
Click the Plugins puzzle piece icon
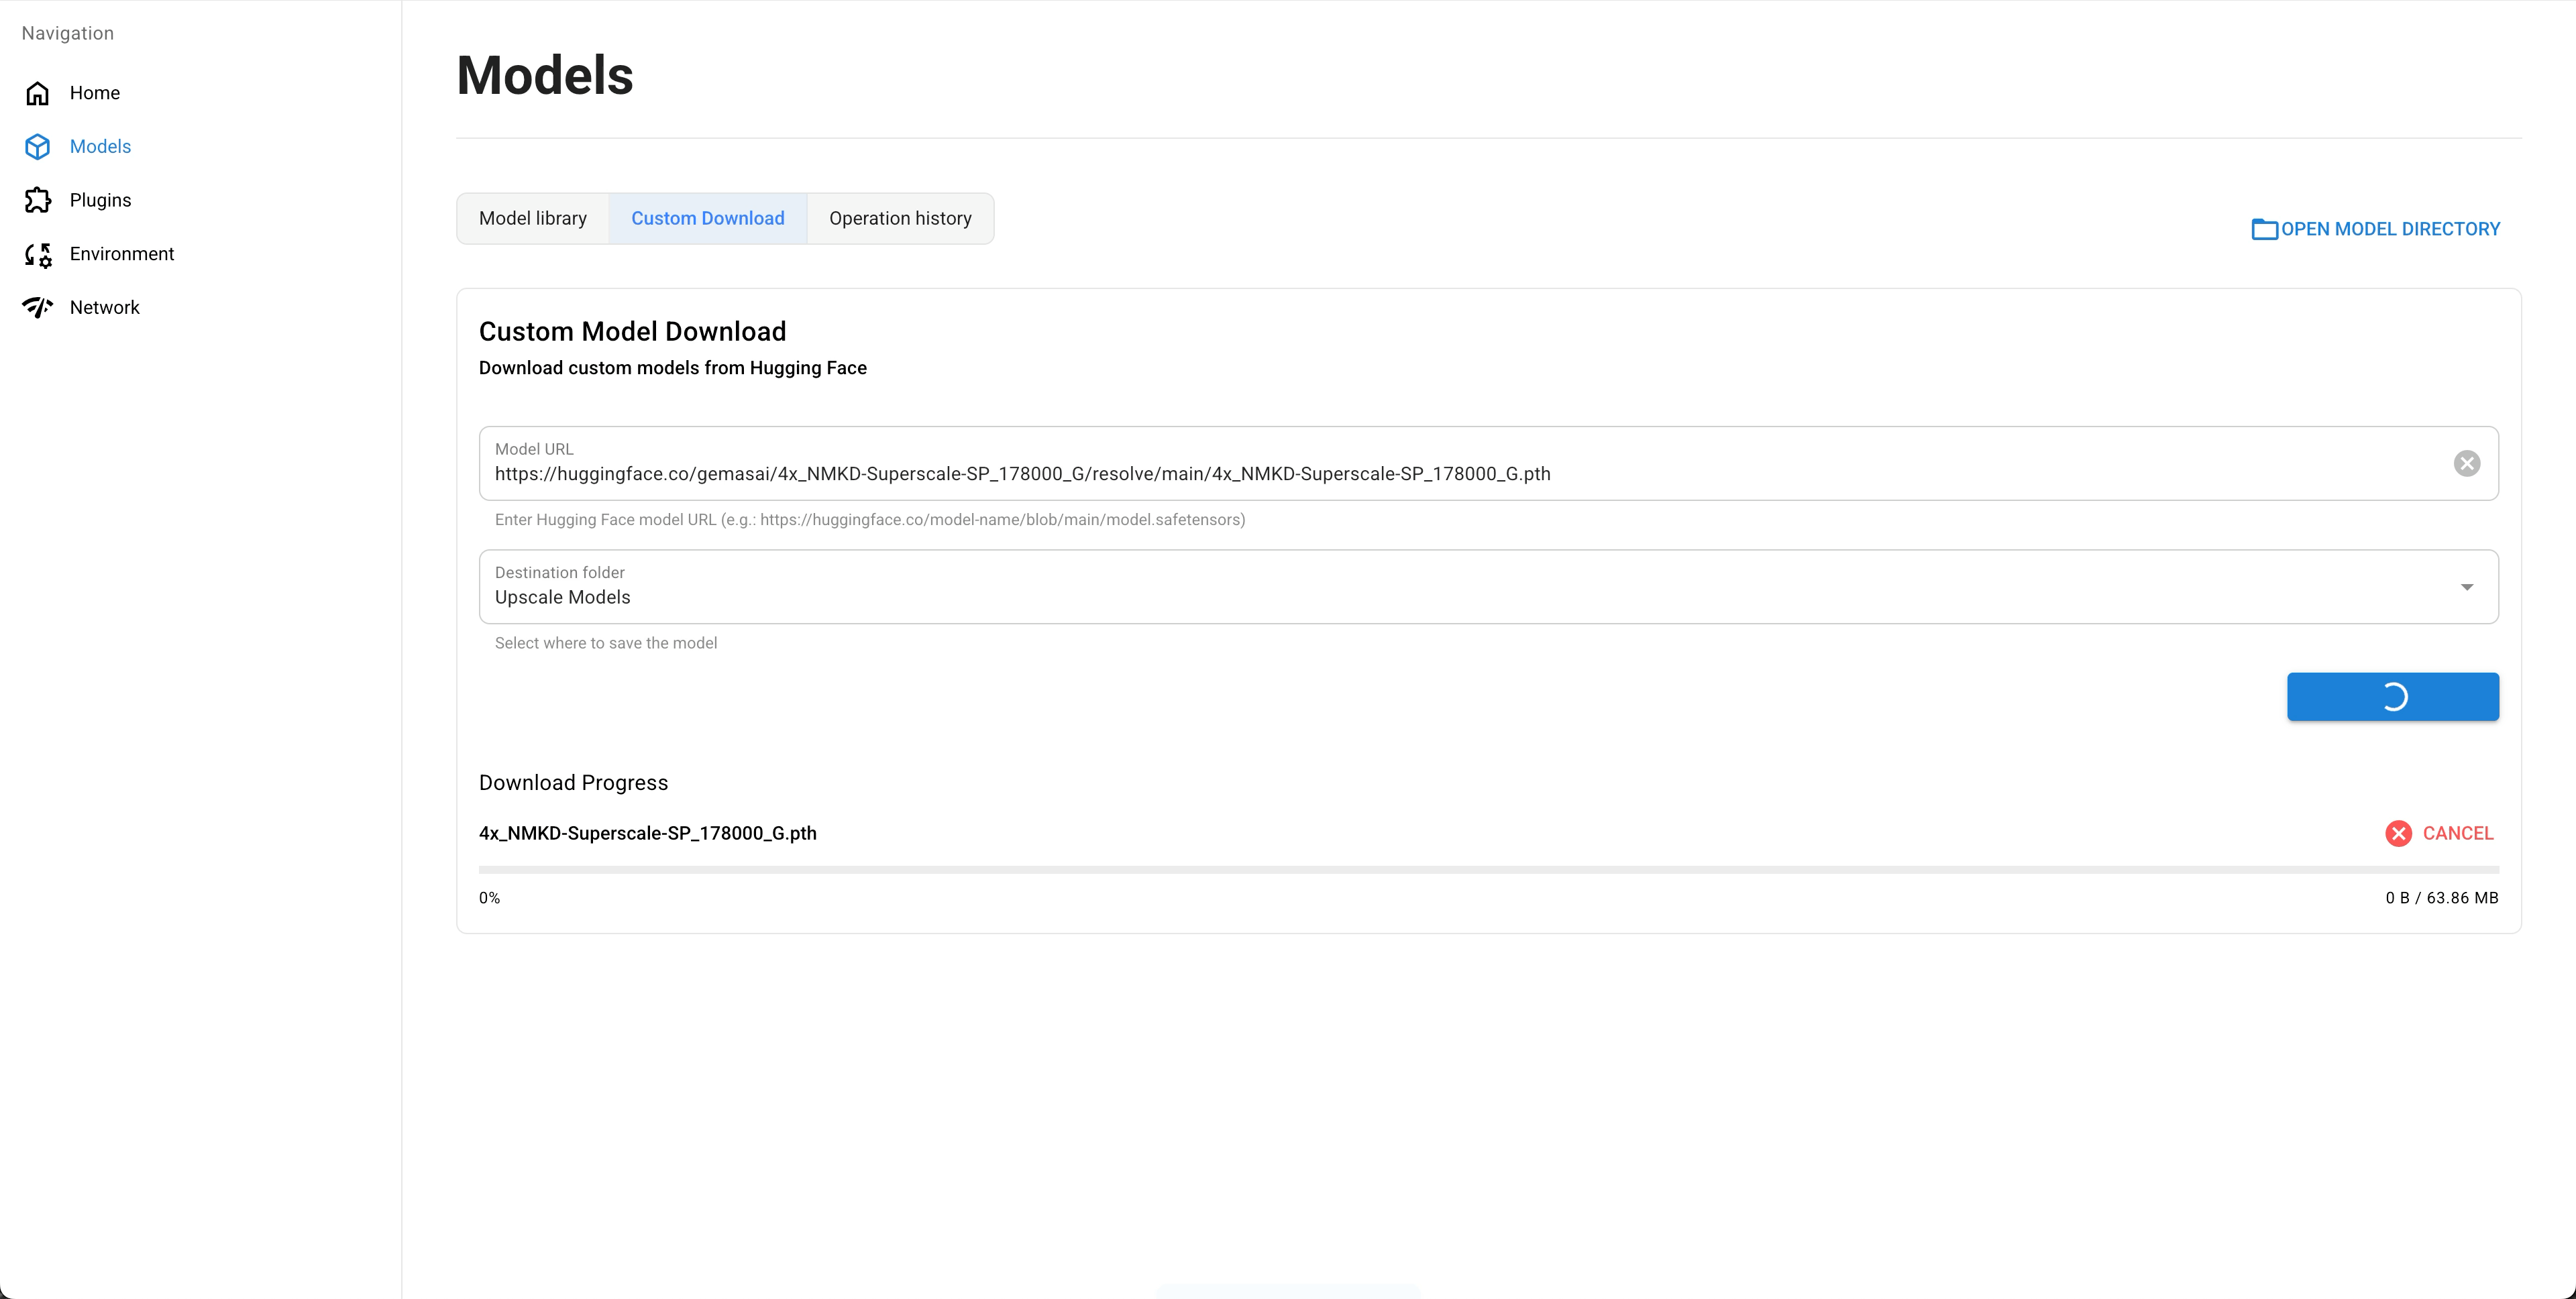coord(38,200)
